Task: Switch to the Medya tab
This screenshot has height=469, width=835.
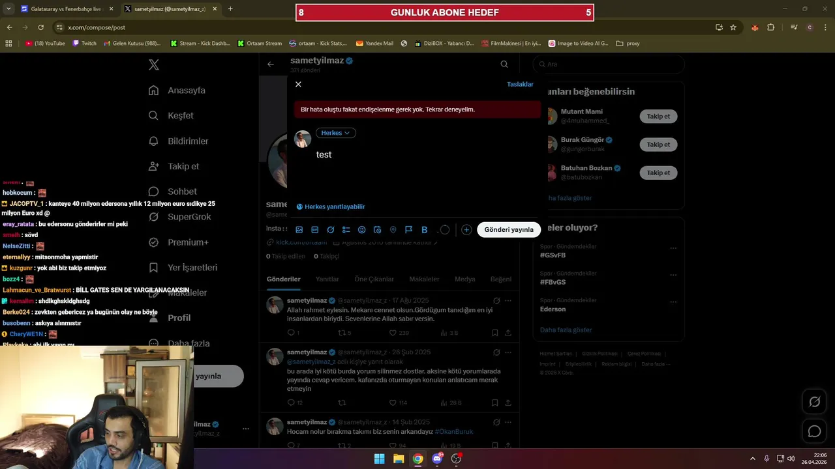Action: tap(465, 279)
